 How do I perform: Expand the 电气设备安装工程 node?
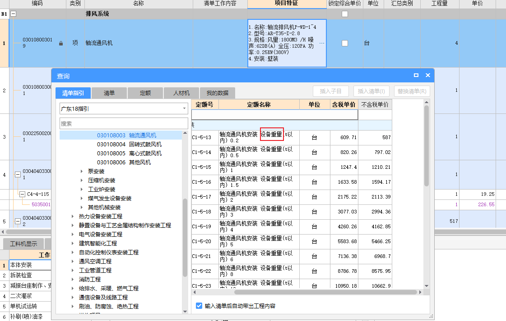pyautogui.click(x=73, y=235)
